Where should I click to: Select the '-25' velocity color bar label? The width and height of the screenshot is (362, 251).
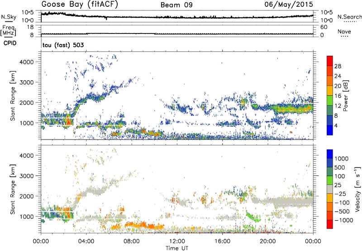[x=340, y=194]
